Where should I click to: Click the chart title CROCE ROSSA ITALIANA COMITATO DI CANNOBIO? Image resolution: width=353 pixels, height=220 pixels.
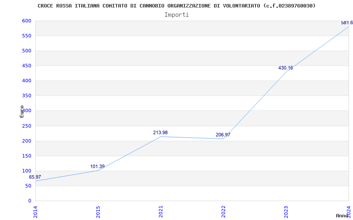coord(176,6)
